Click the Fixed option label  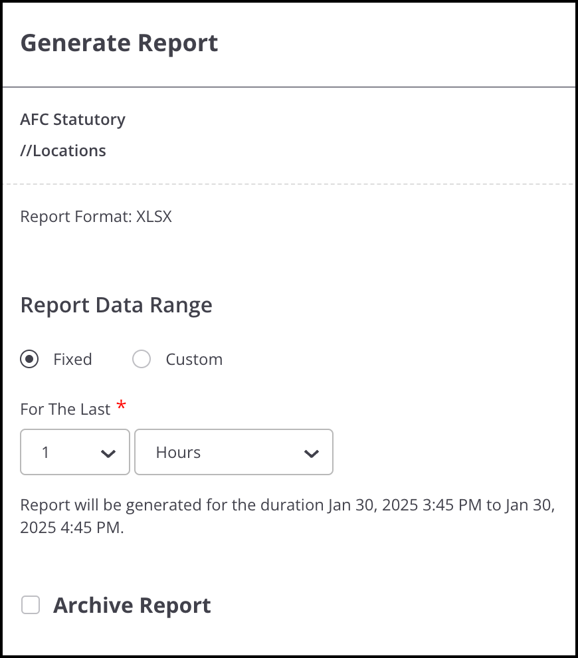[72, 360]
